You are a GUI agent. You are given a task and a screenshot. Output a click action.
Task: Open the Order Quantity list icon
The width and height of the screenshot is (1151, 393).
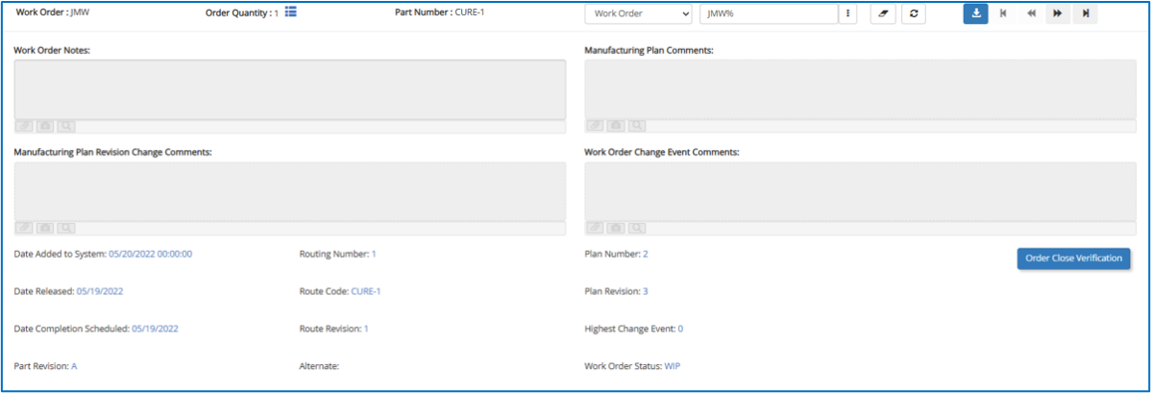[290, 12]
